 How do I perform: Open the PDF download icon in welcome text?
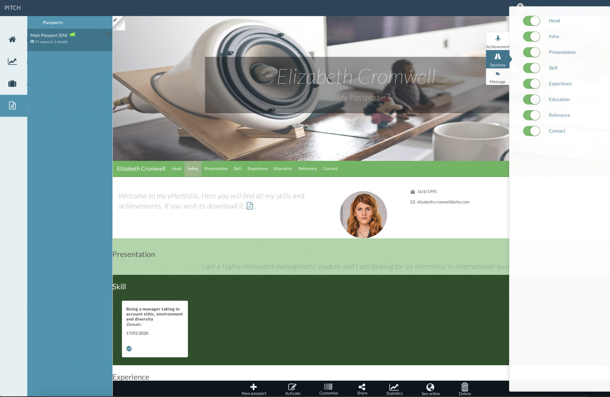click(250, 206)
